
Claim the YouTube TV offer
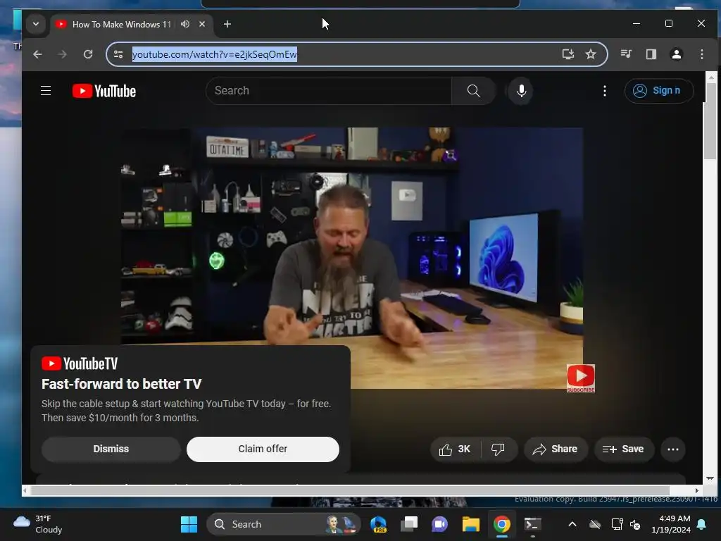click(263, 449)
